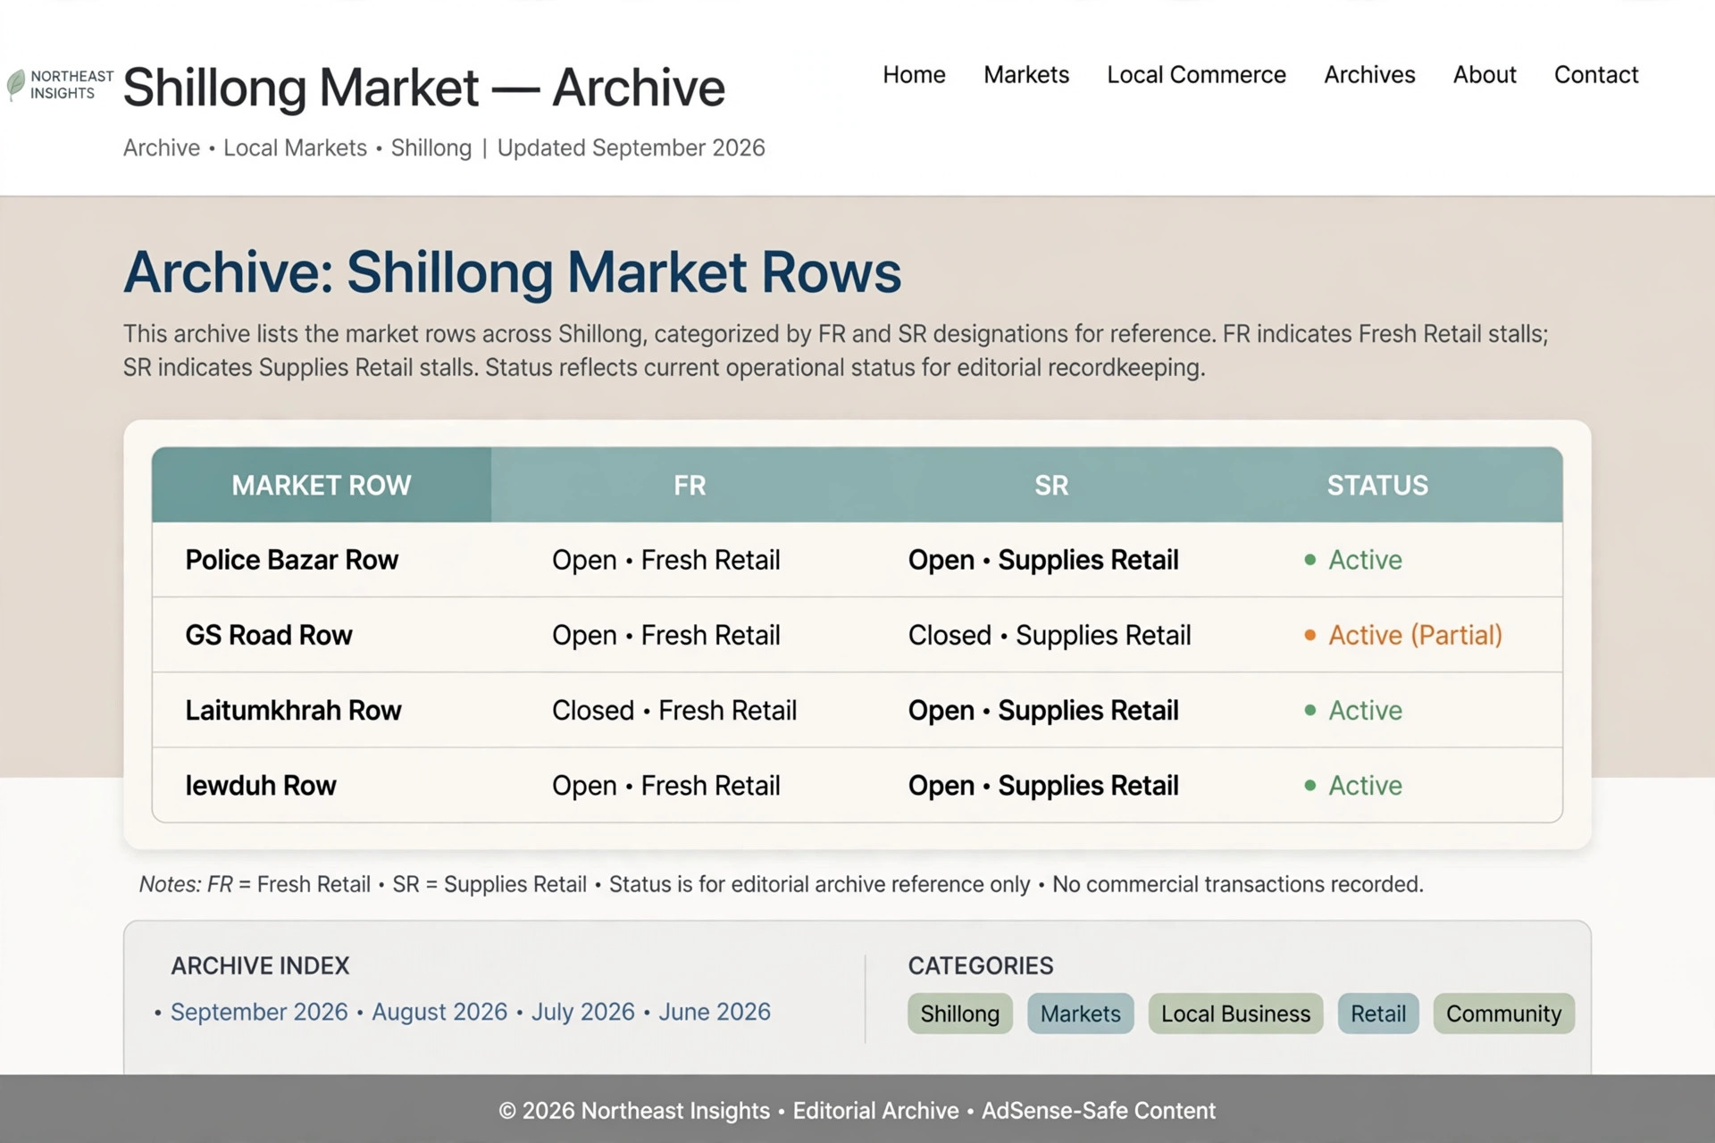The height and width of the screenshot is (1143, 1715).
Task: Click GS Road row's orange status dot
Action: (x=1309, y=635)
